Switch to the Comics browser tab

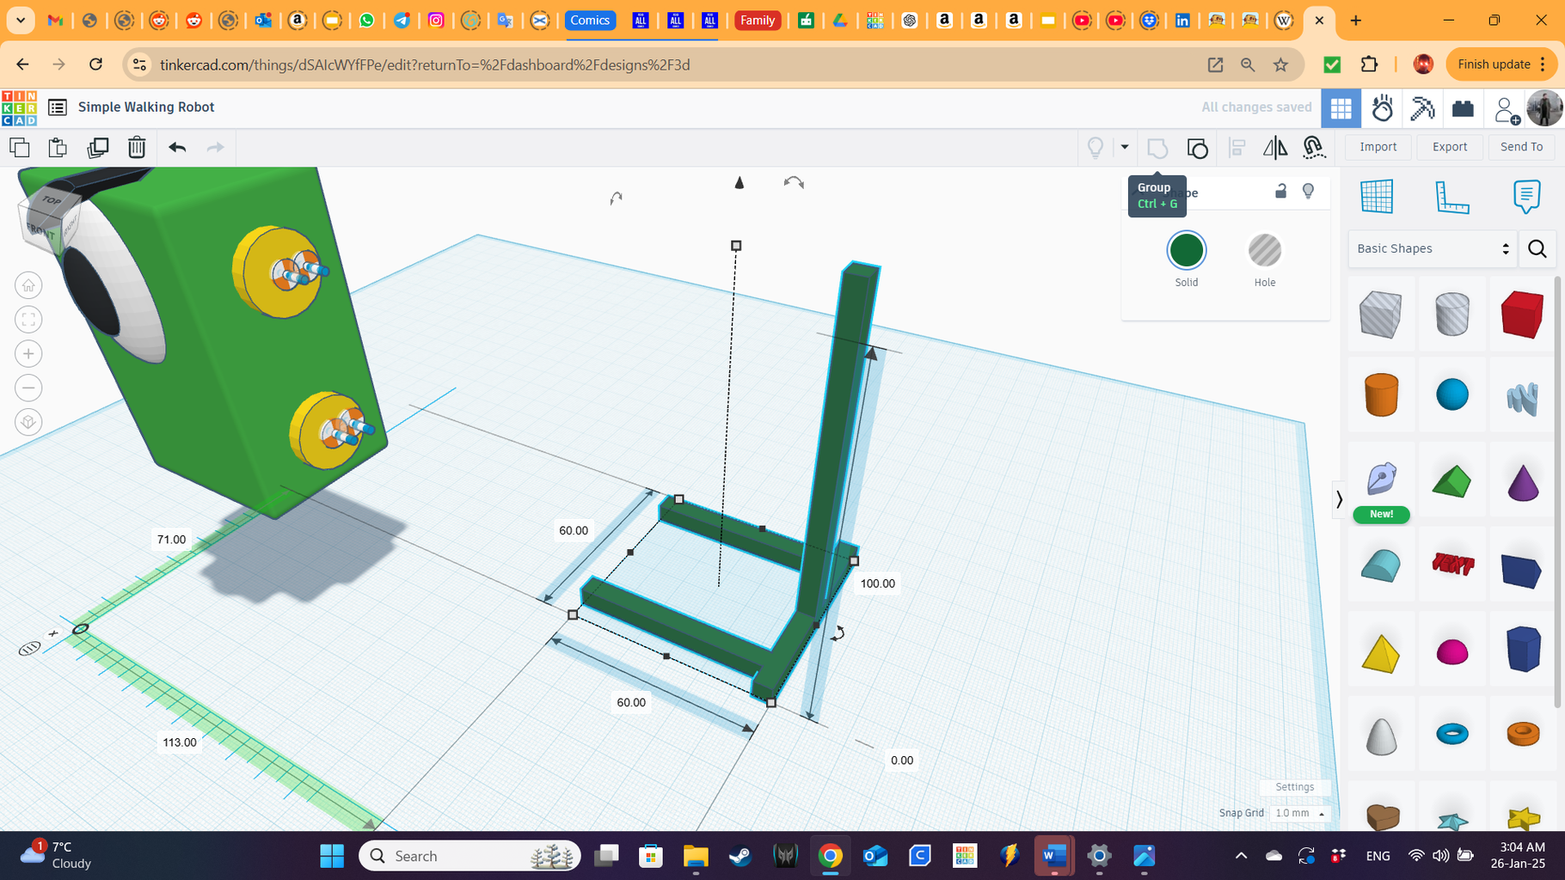[x=591, y=20]
